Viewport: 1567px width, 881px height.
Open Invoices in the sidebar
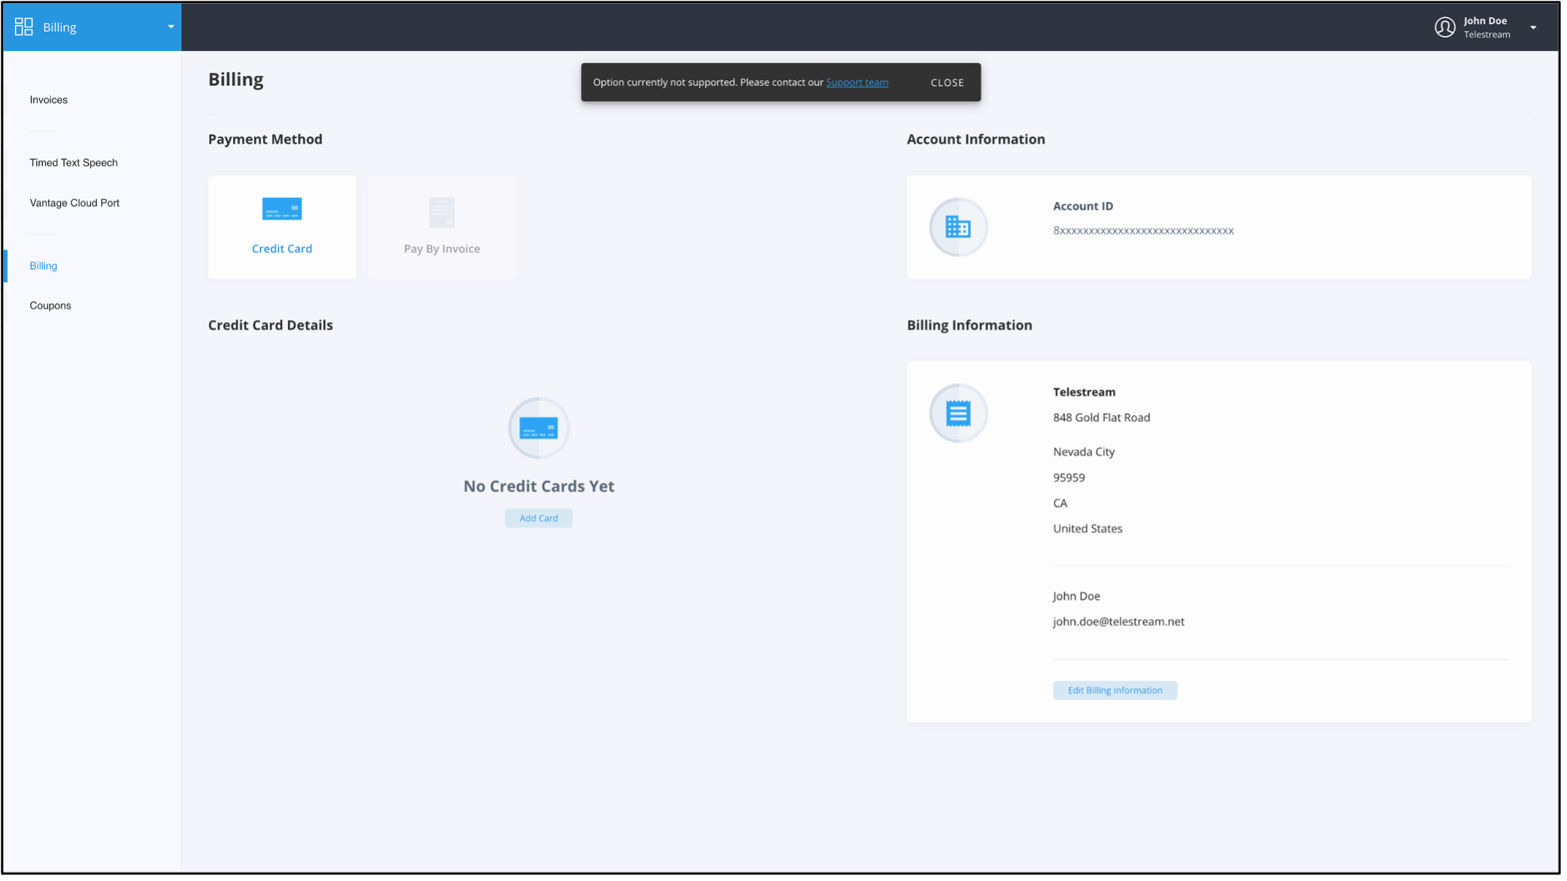(49, 100)
